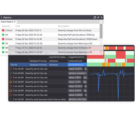This screenshot has height=116, width=135.
Task: Click the warning triangle on the 0.50% row
Action: (x=11, y=91)
